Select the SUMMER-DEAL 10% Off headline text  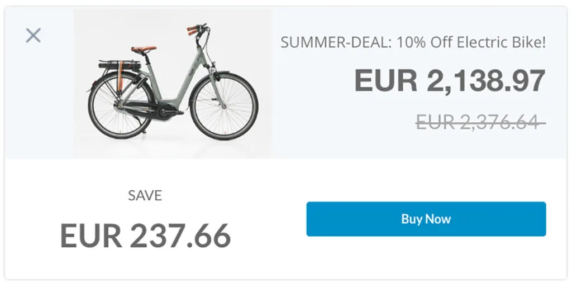pyautogui.click(x=413, y=42)
